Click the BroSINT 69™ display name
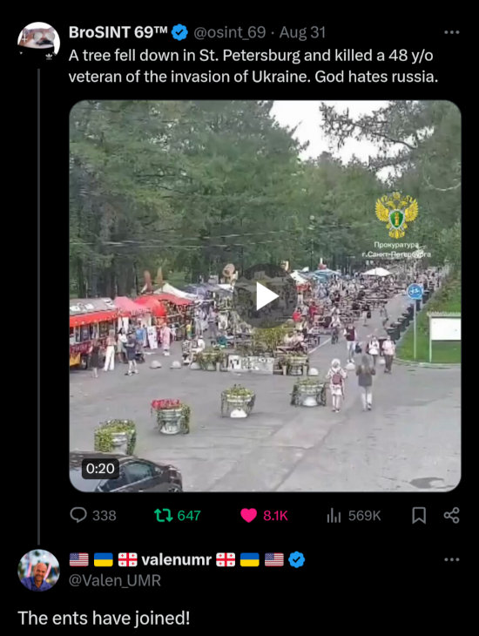This screenshot has width=479, height=636. (118, 32)
